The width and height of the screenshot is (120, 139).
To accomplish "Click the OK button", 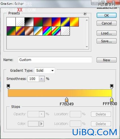I will [106, 15].
